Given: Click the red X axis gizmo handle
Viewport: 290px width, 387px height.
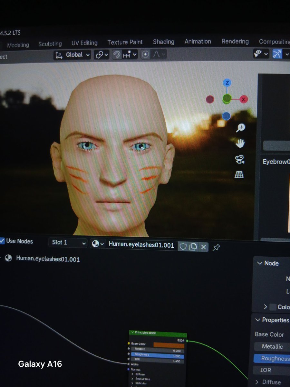Looking at the screenshot, I should tap(243, 99).
